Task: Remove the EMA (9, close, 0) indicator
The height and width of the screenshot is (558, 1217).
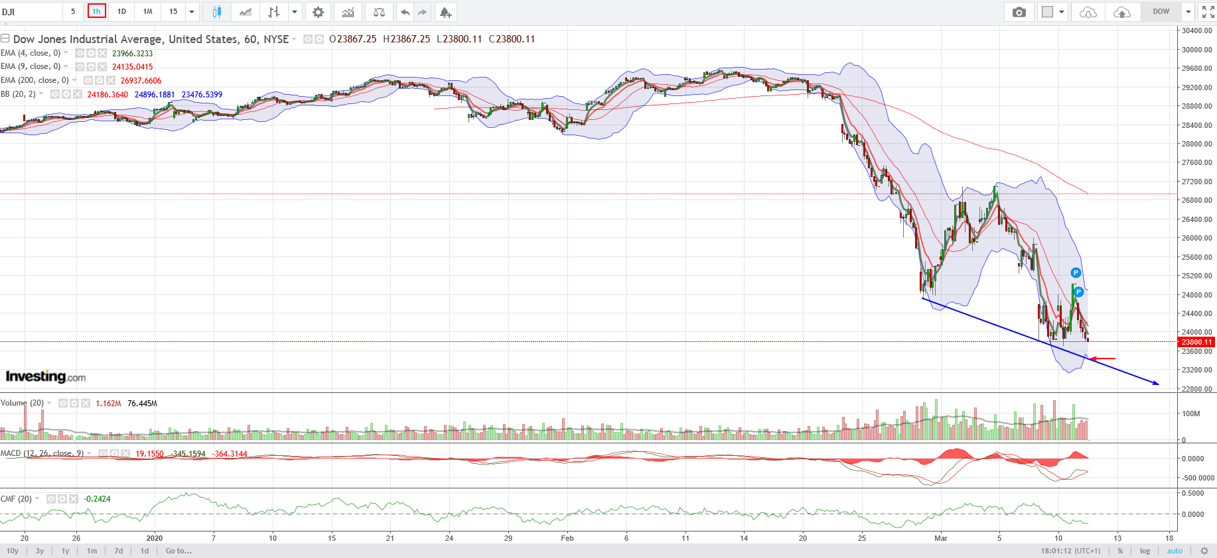Action: tap(102, 66)
